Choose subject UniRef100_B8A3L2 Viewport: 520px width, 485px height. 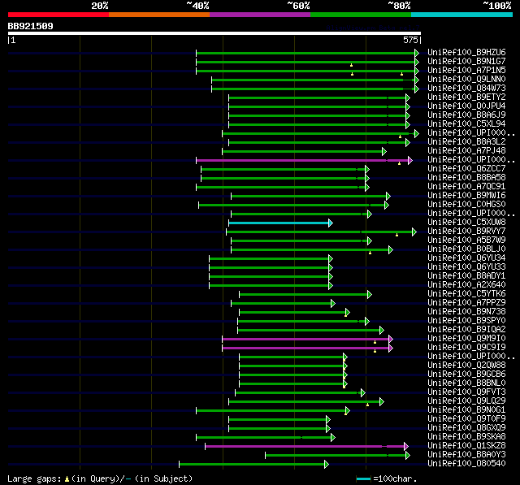pos(466,142)
